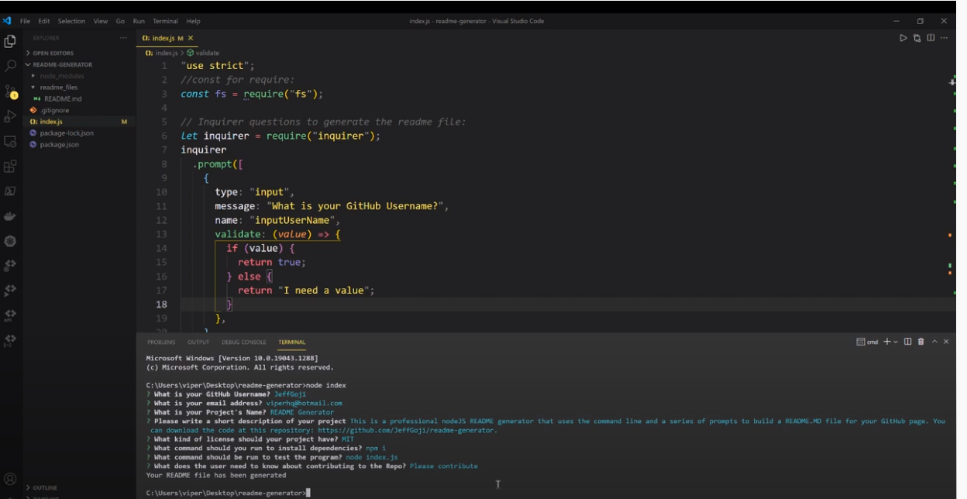Viewport: 967px width, 499px height.
Task: Expand the Open Editors section
Action: click(x=53, y=53)
